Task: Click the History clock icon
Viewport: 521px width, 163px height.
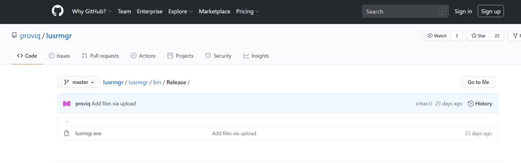Action: [471, 104]
